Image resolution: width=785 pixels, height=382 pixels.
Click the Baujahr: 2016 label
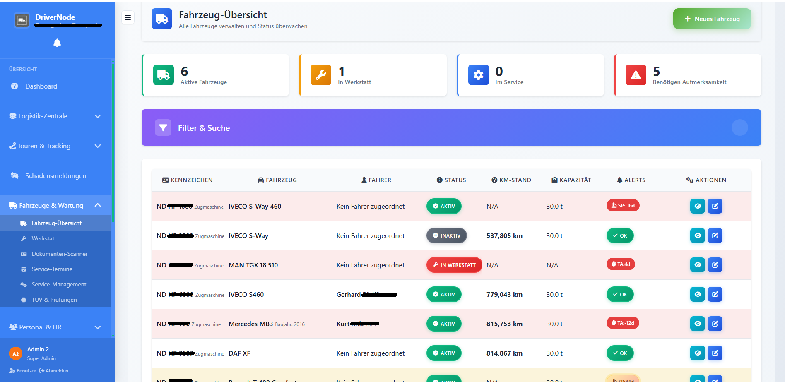pyautogui.click(x=290, y=324)
